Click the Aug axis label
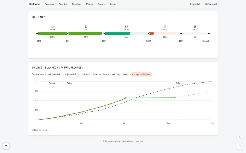246x153 pixels. (x=169, y=123)
